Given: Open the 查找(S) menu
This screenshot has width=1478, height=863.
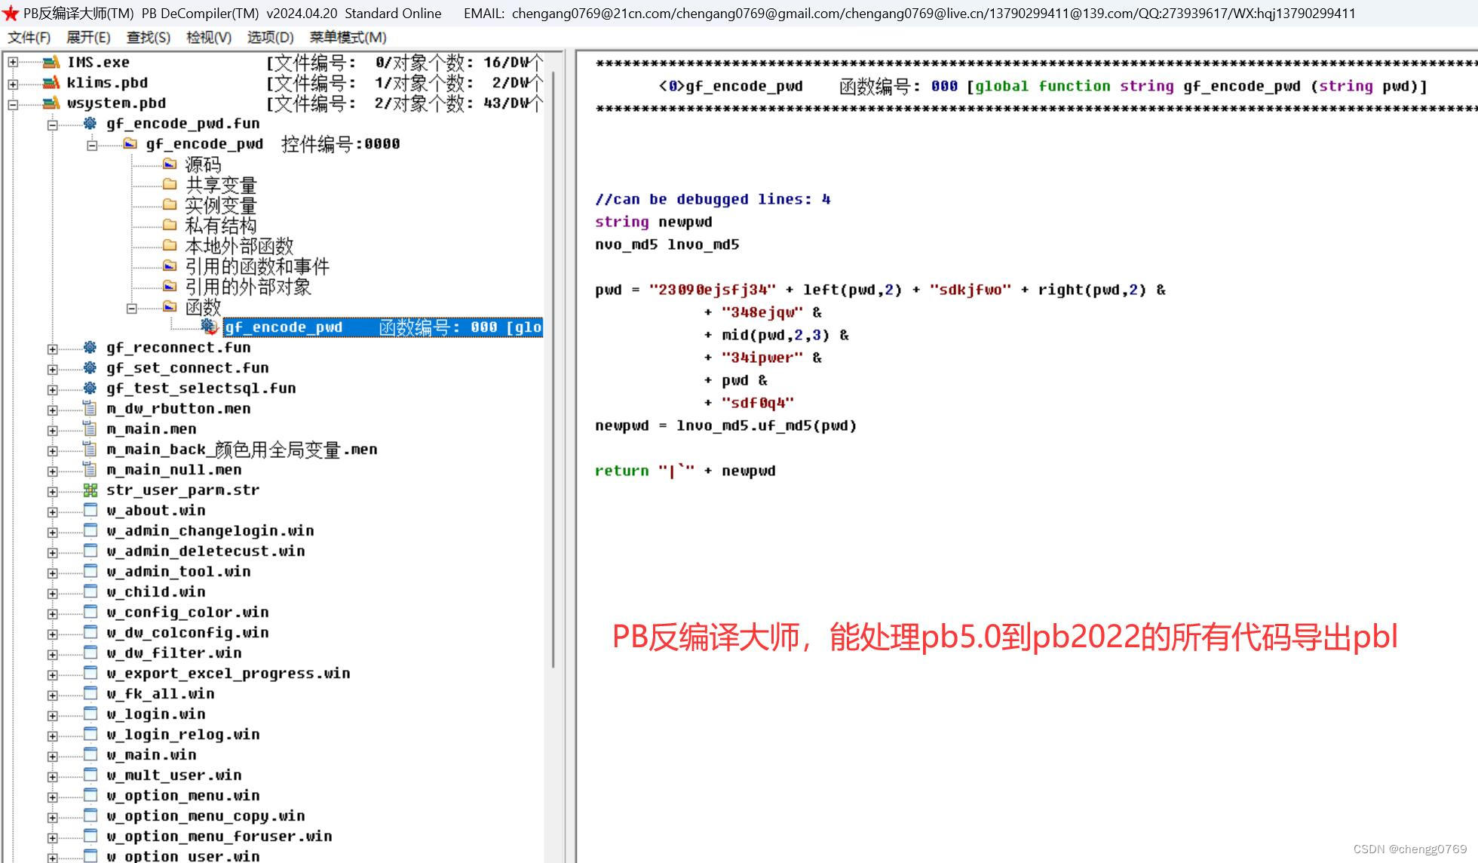Looking at the screenshot, I should point(148,38).
